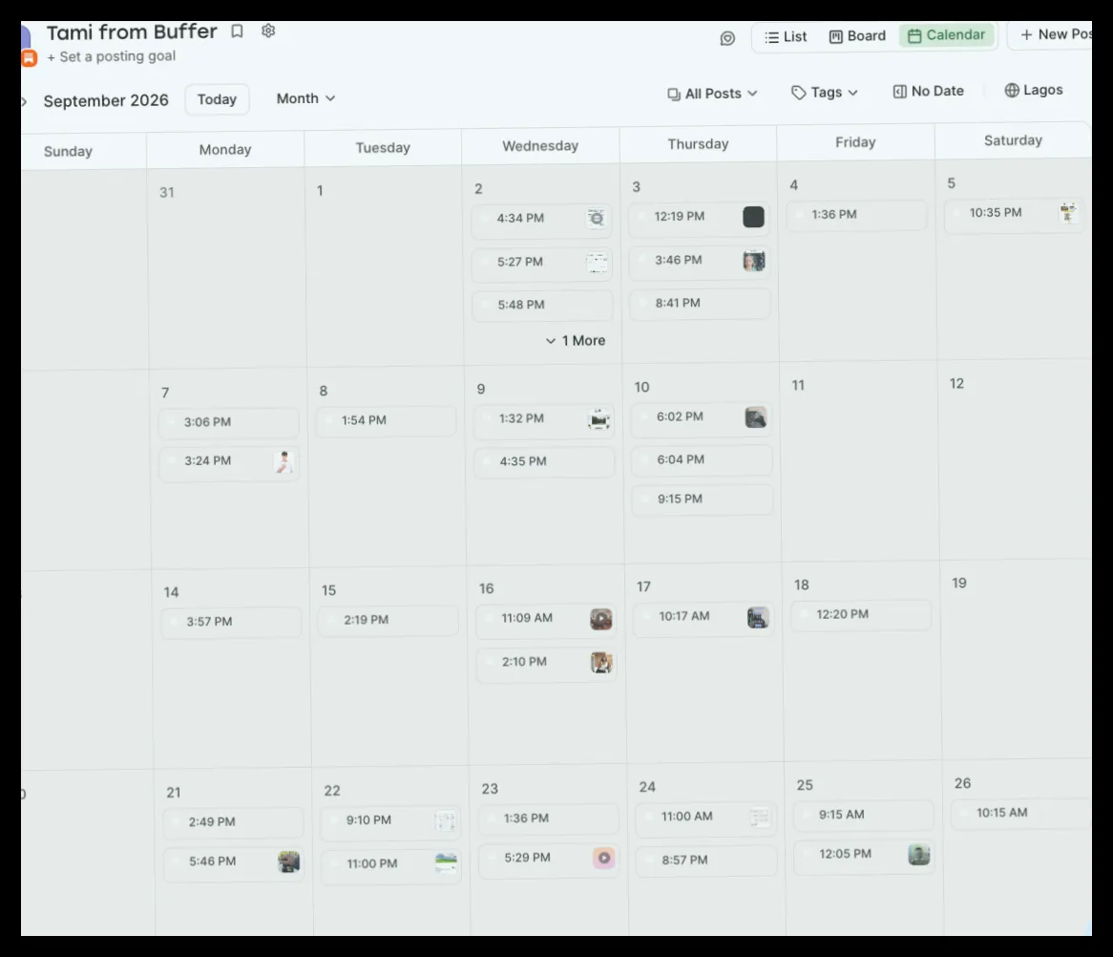Click the thumbnail on the 1:32 PM post
1113x957 pixels.
[x=599, y=419]
